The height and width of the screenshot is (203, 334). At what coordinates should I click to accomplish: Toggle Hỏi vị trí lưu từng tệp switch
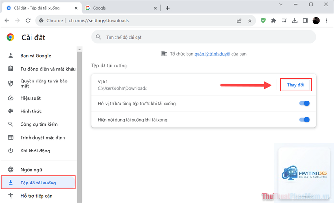point(304,103)
